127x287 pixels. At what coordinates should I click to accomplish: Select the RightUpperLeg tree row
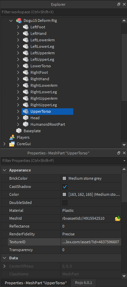43,105
